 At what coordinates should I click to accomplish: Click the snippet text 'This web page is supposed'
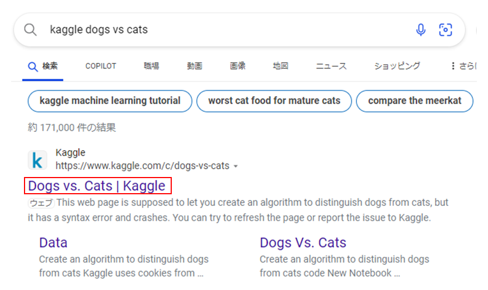pyautogui.click(x=115, y=203)
